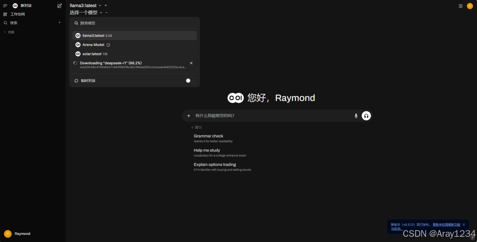Click the search magnifier icon in model dropdown
The height and width of the screenshot is (242, 477).
(76, 23)
